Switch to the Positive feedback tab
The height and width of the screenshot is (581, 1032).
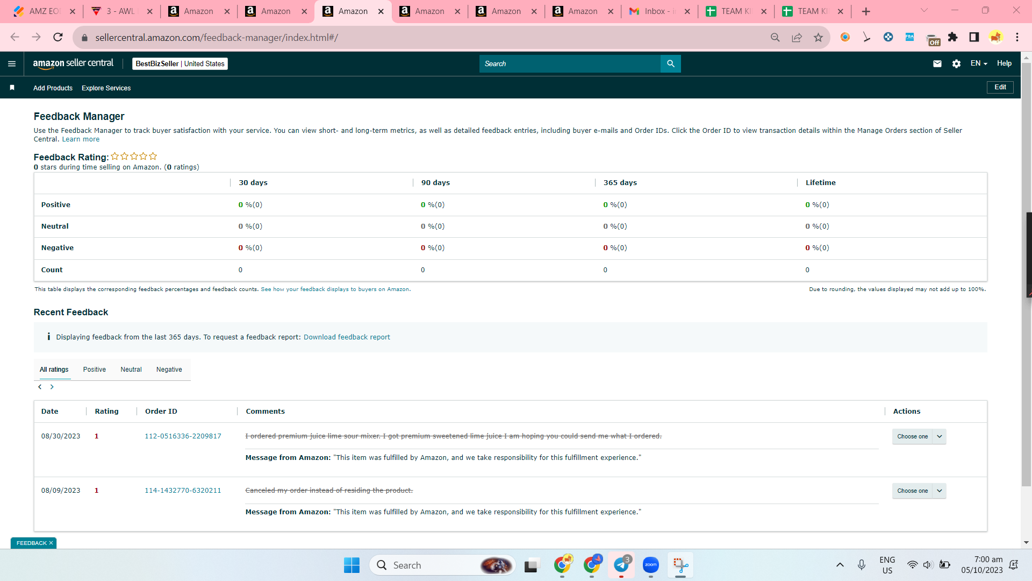95,370
